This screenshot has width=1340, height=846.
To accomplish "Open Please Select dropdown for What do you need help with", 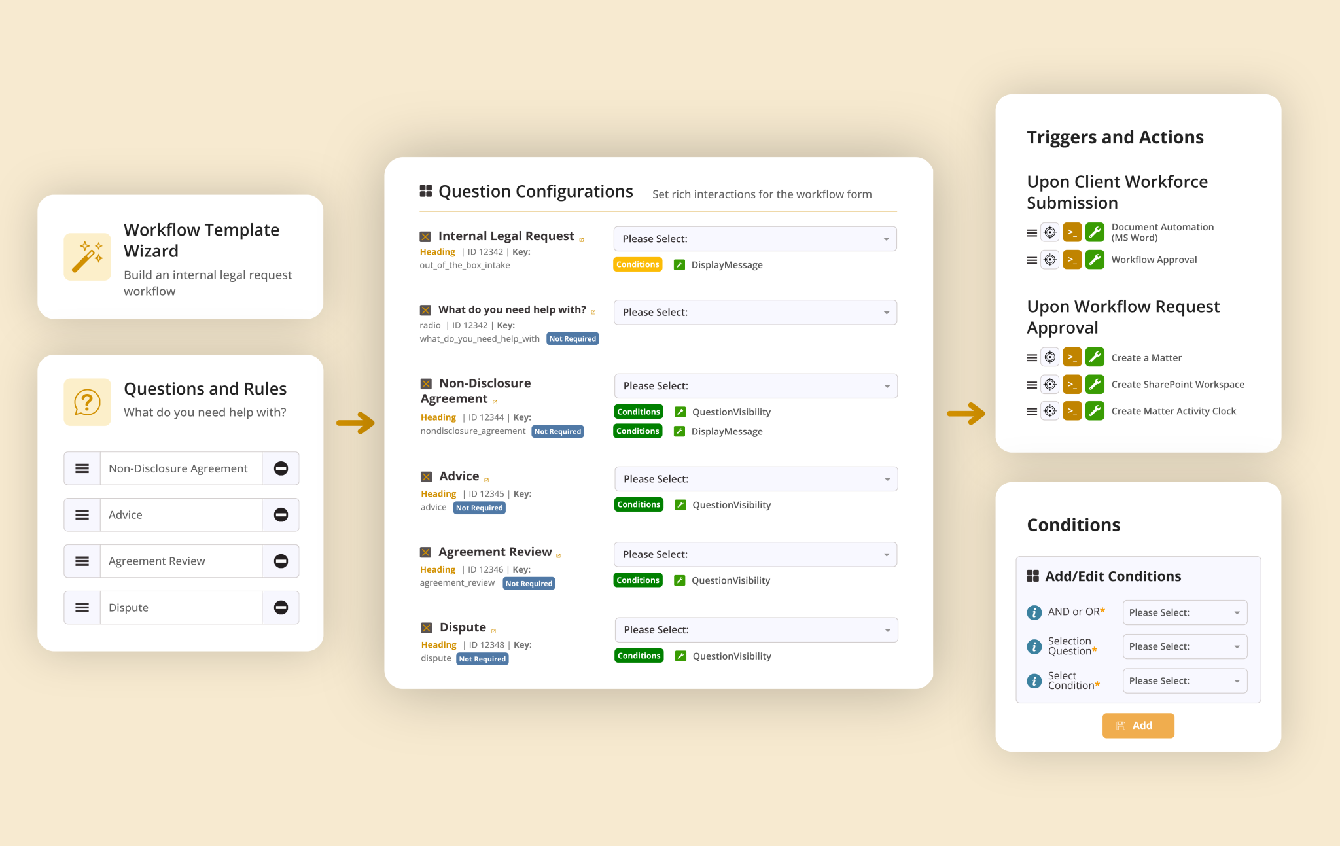I will 755,313.
